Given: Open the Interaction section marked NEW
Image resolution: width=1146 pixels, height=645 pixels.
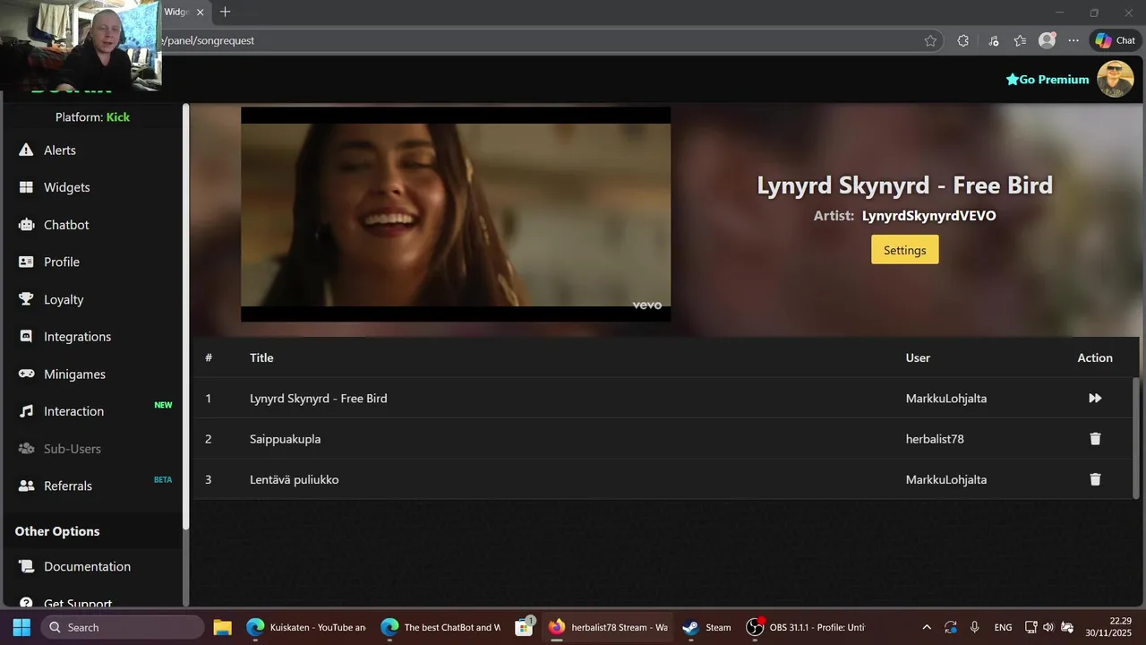Looking at the screenshot, I should (73, 411).
